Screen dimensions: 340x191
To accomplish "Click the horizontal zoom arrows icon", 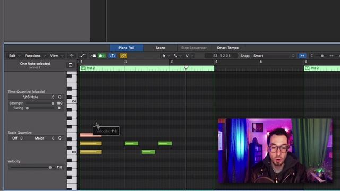I will [331, 56].
